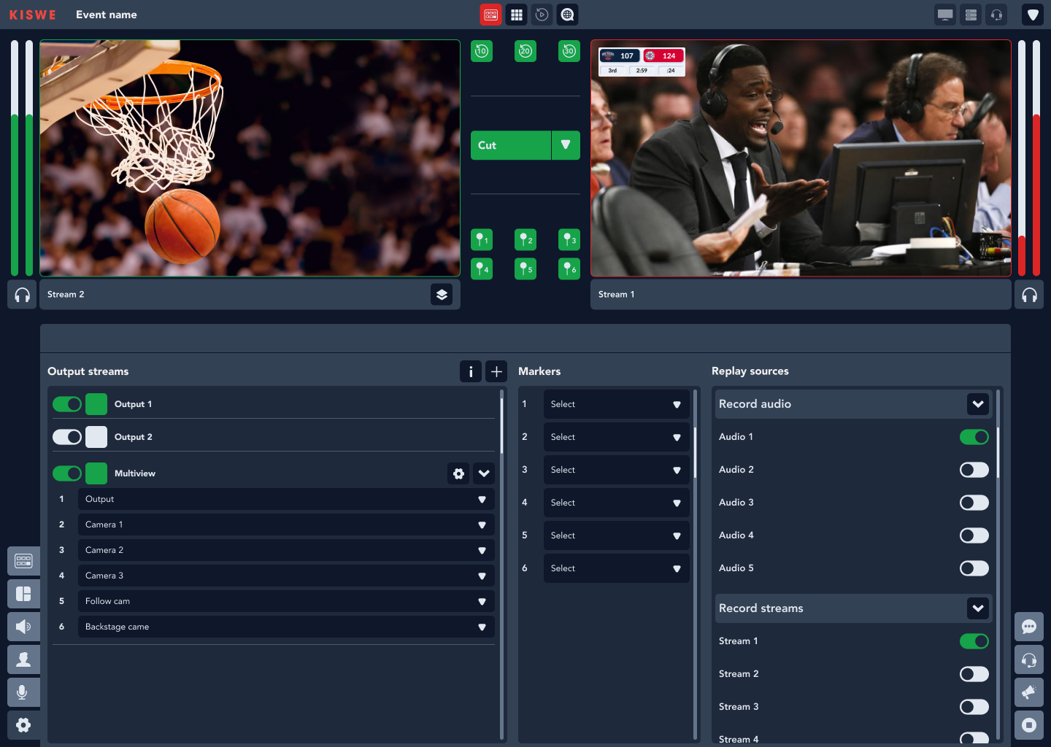Screen dimensions: 1051x747
Task: Open Multiview settings gear
Action: tap(458, 473)
